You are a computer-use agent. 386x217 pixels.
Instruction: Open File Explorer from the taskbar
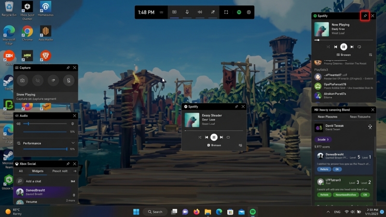(x=208, y=212)
